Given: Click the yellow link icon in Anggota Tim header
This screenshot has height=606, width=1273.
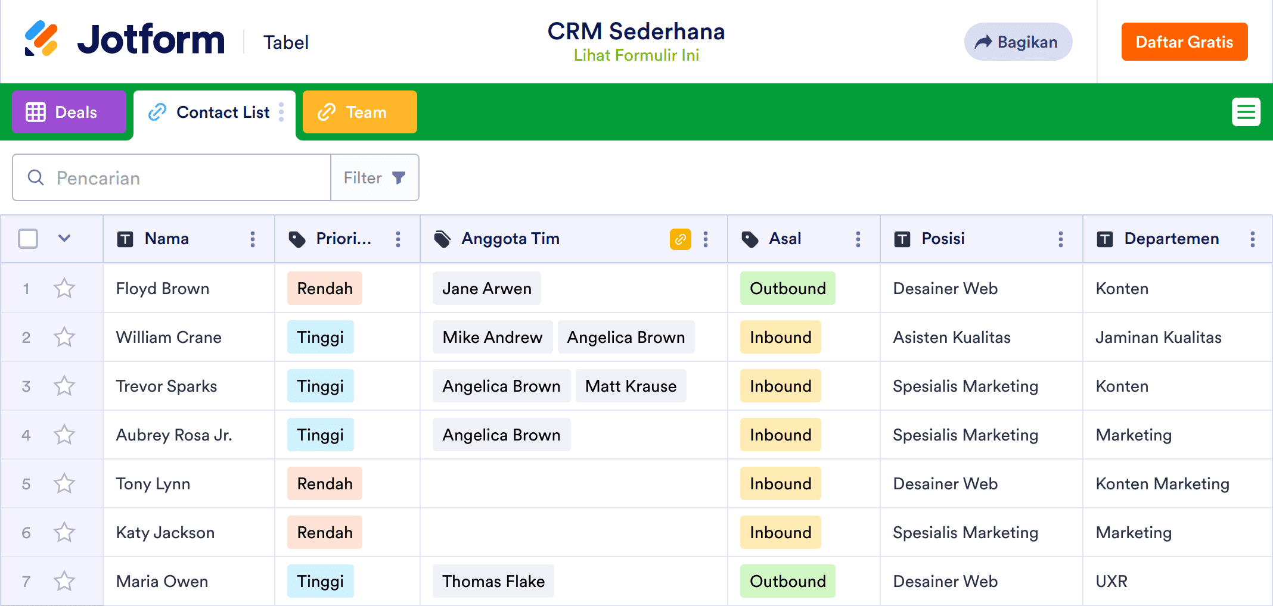Looking at the screenshot, I should coord(679,239).
